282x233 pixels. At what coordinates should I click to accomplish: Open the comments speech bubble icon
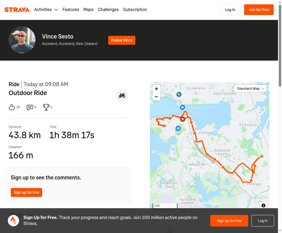point(30,107)
